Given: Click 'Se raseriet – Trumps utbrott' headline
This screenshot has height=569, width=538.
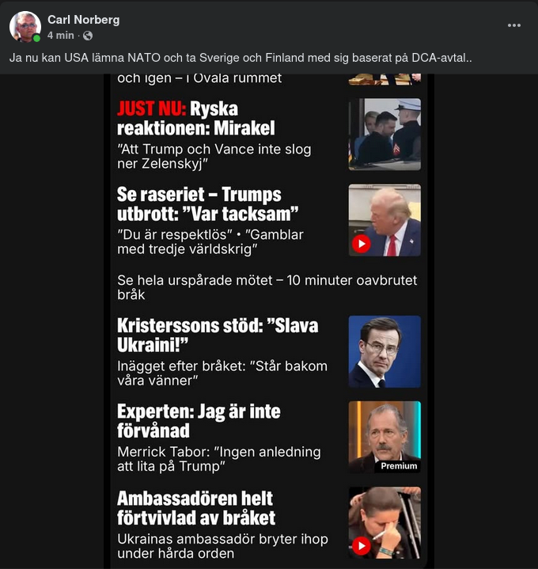Looking at the screenshot, I should [x=199, y=204].
